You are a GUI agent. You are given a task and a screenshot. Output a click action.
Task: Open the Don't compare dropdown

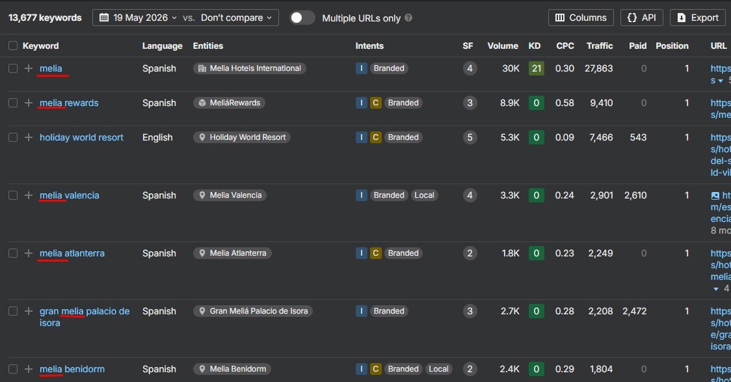[236, 18]
